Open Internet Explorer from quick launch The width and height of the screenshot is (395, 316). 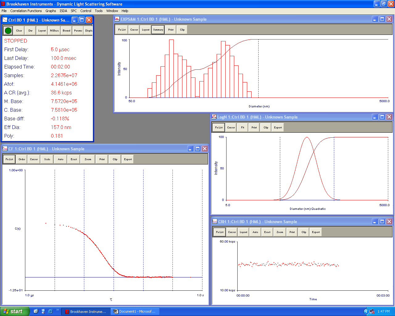50,311
